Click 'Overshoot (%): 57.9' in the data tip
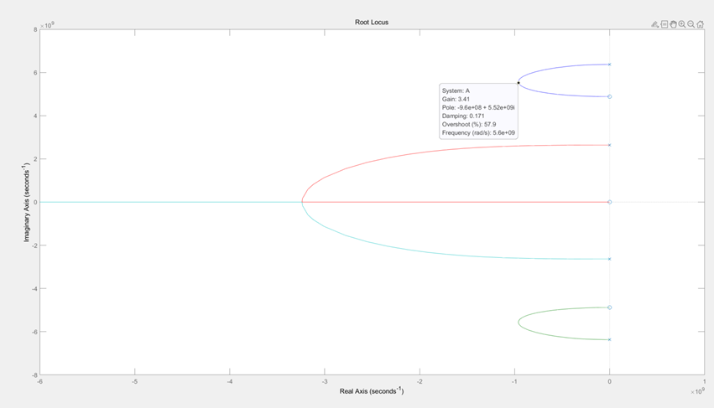Viewport: 714px width, 408px height. pos(469,124)
